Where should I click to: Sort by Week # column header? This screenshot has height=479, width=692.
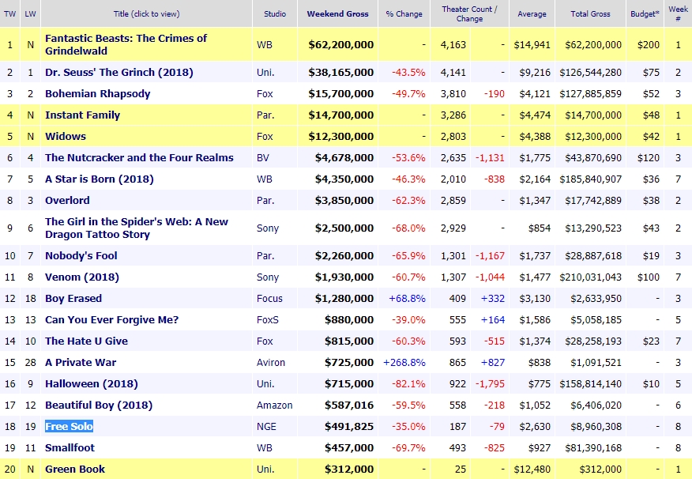(678, 13)
